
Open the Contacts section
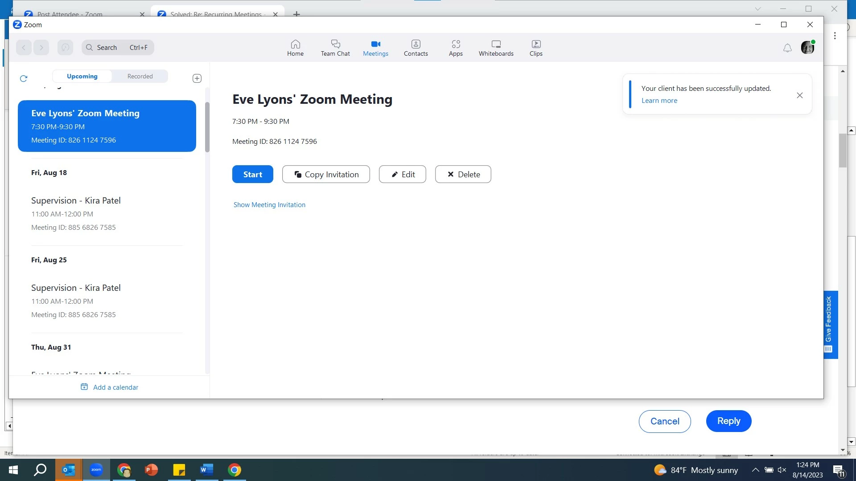[416, 48]
